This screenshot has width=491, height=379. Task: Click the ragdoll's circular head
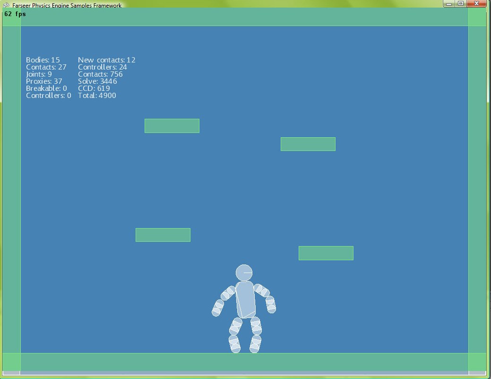pyautogui.click(x=244, y=273)
